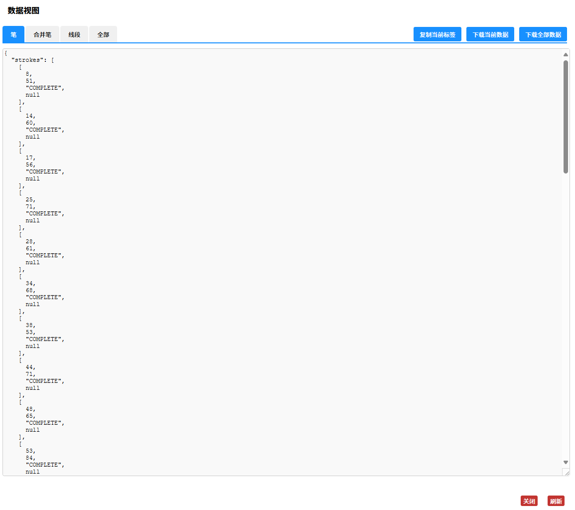Close the data view with 关闭
The image size is (575, 510).
coord(529,501)
